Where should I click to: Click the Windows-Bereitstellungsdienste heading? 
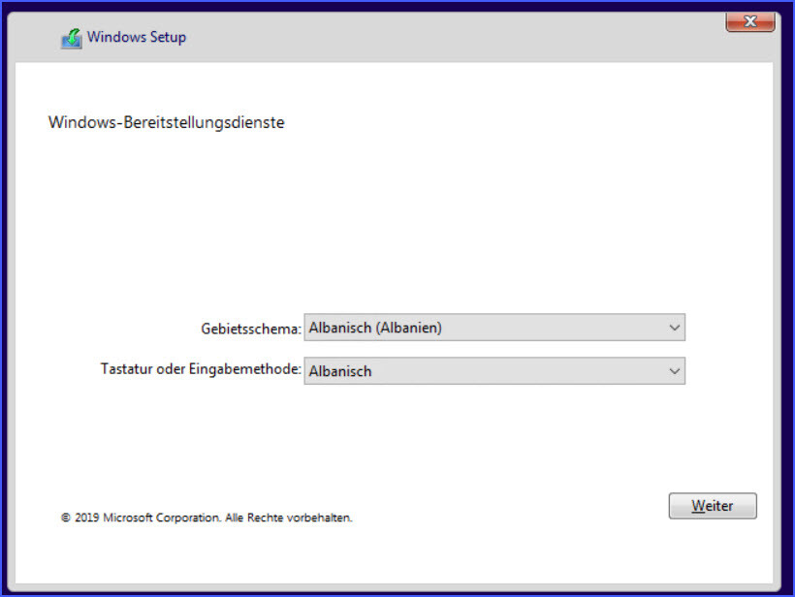tap(167, 123)
